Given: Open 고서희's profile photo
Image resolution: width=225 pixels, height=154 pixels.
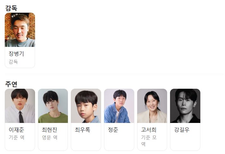Looking at the screenshot, I should 152,106.
